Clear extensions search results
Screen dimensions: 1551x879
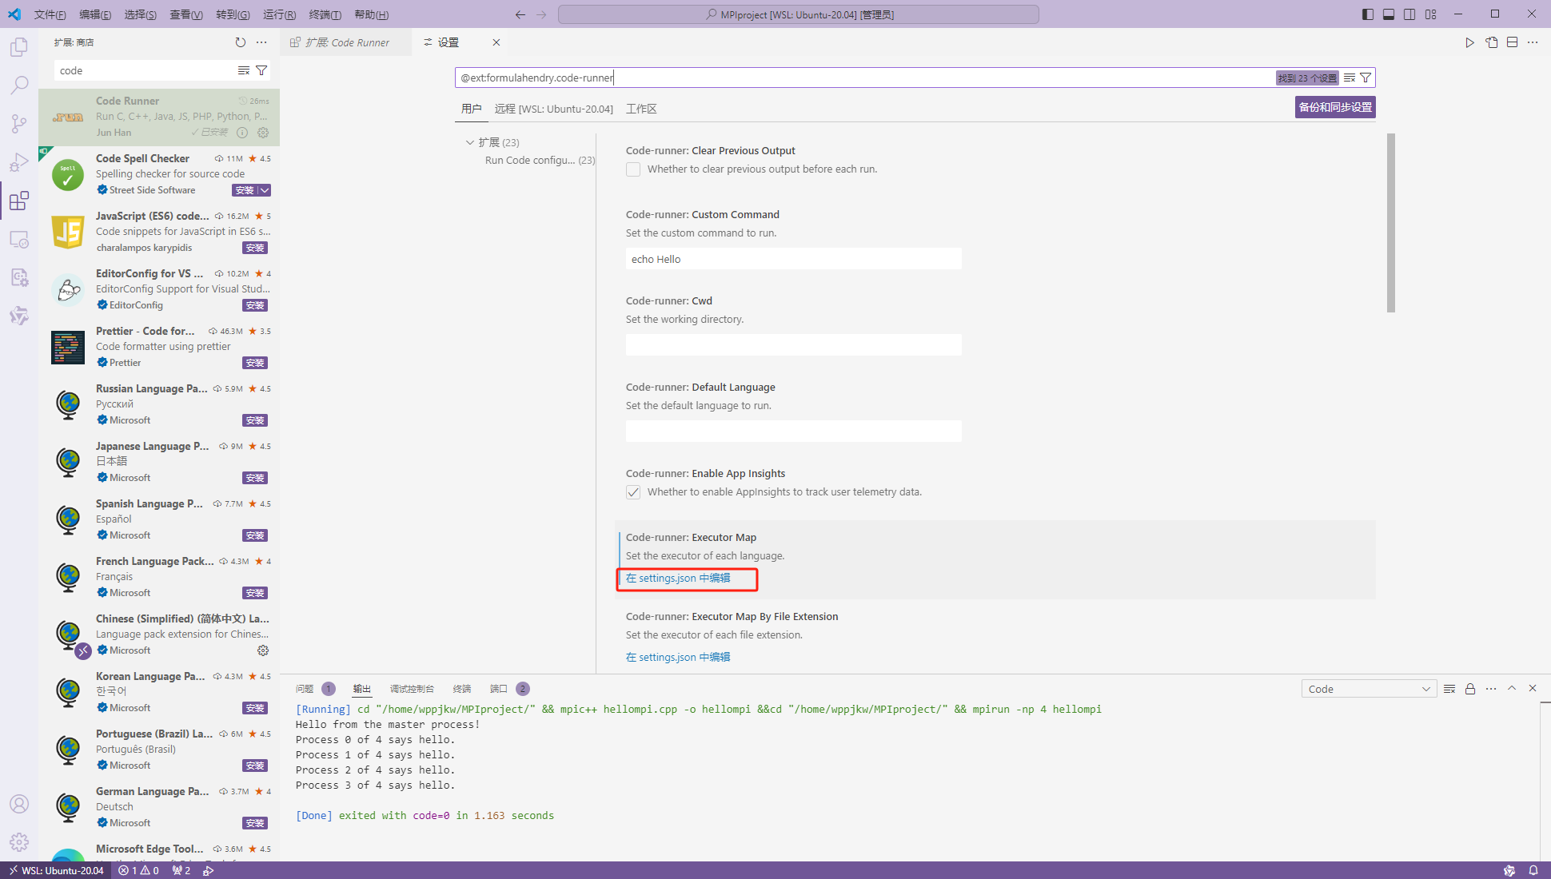(x=244, y=70)
